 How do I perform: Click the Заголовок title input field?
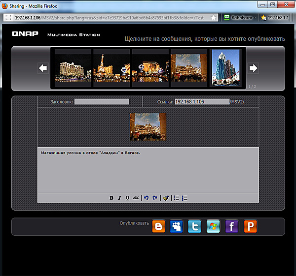[102, 102]
